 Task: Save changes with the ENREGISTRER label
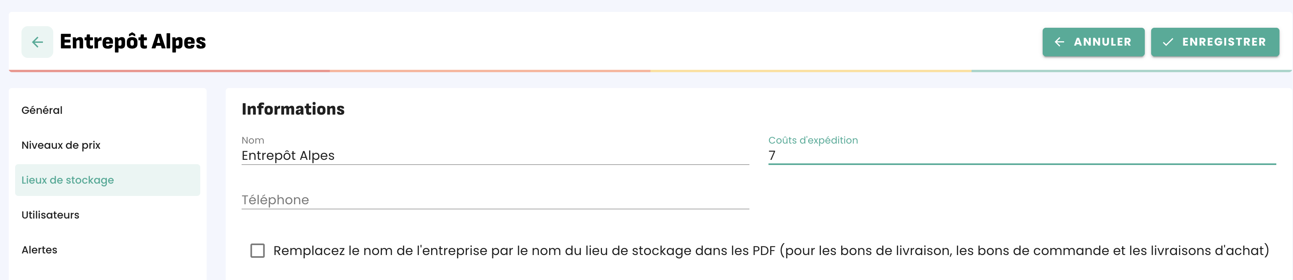coord(1224,42)
